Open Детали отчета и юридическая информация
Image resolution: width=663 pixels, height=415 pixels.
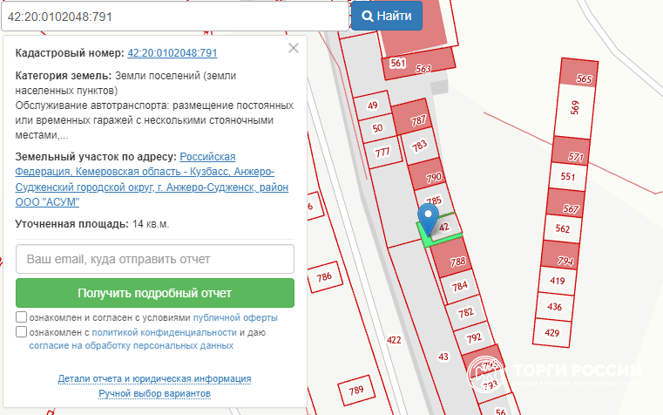click(154, 378)
